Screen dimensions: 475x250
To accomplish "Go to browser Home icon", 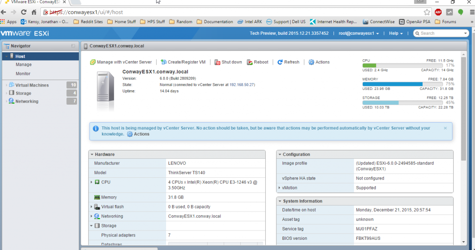I will [x=34, y=12].
